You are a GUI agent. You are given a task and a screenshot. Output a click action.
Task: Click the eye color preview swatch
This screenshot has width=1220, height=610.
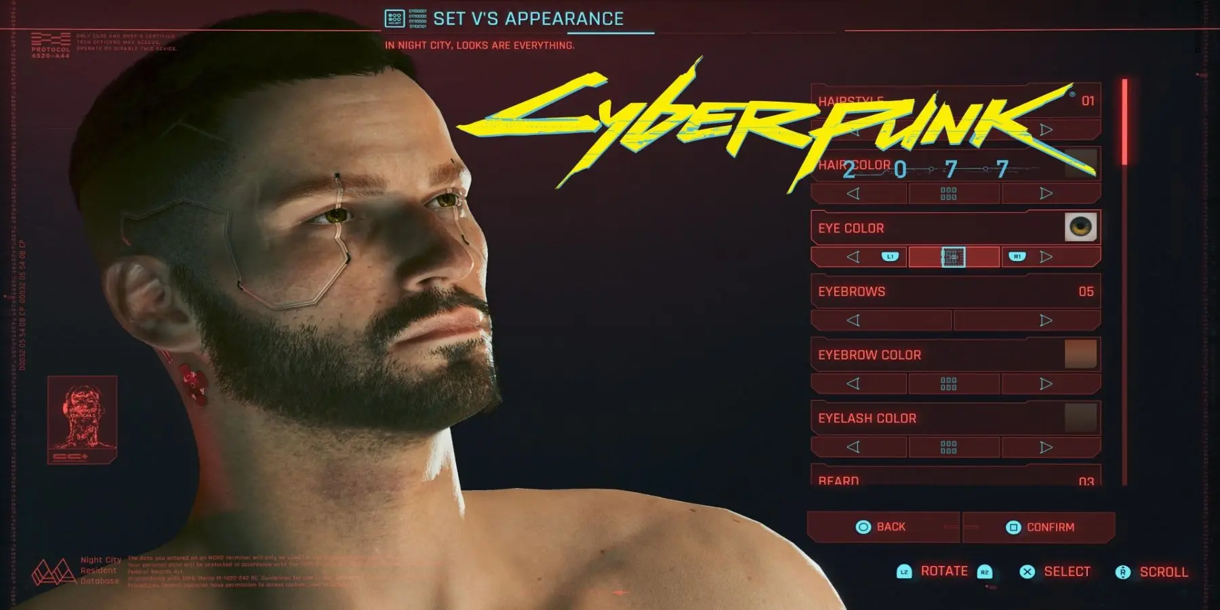(x=1080, y=227)
